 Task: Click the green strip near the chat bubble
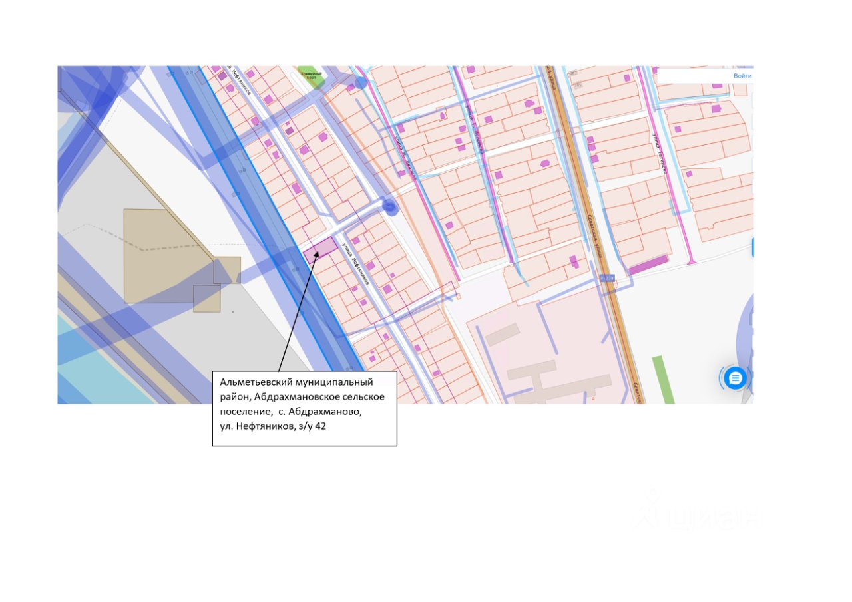(x=663, y=379)
